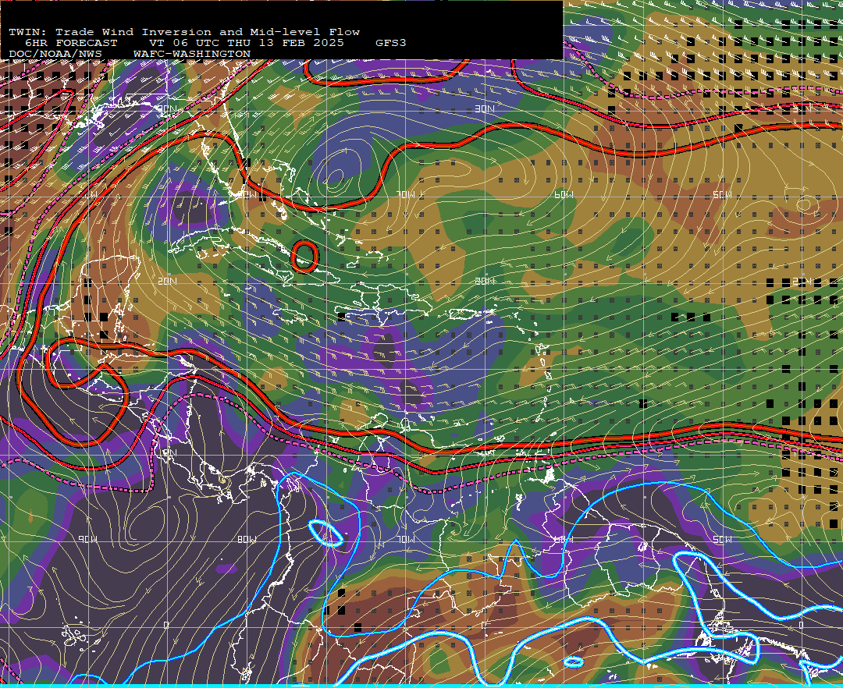The image size is (843, 688).
Task: Click the valid time 'VT 06 UTC THU 13 FEB 2025'
Action: [246, 43]
